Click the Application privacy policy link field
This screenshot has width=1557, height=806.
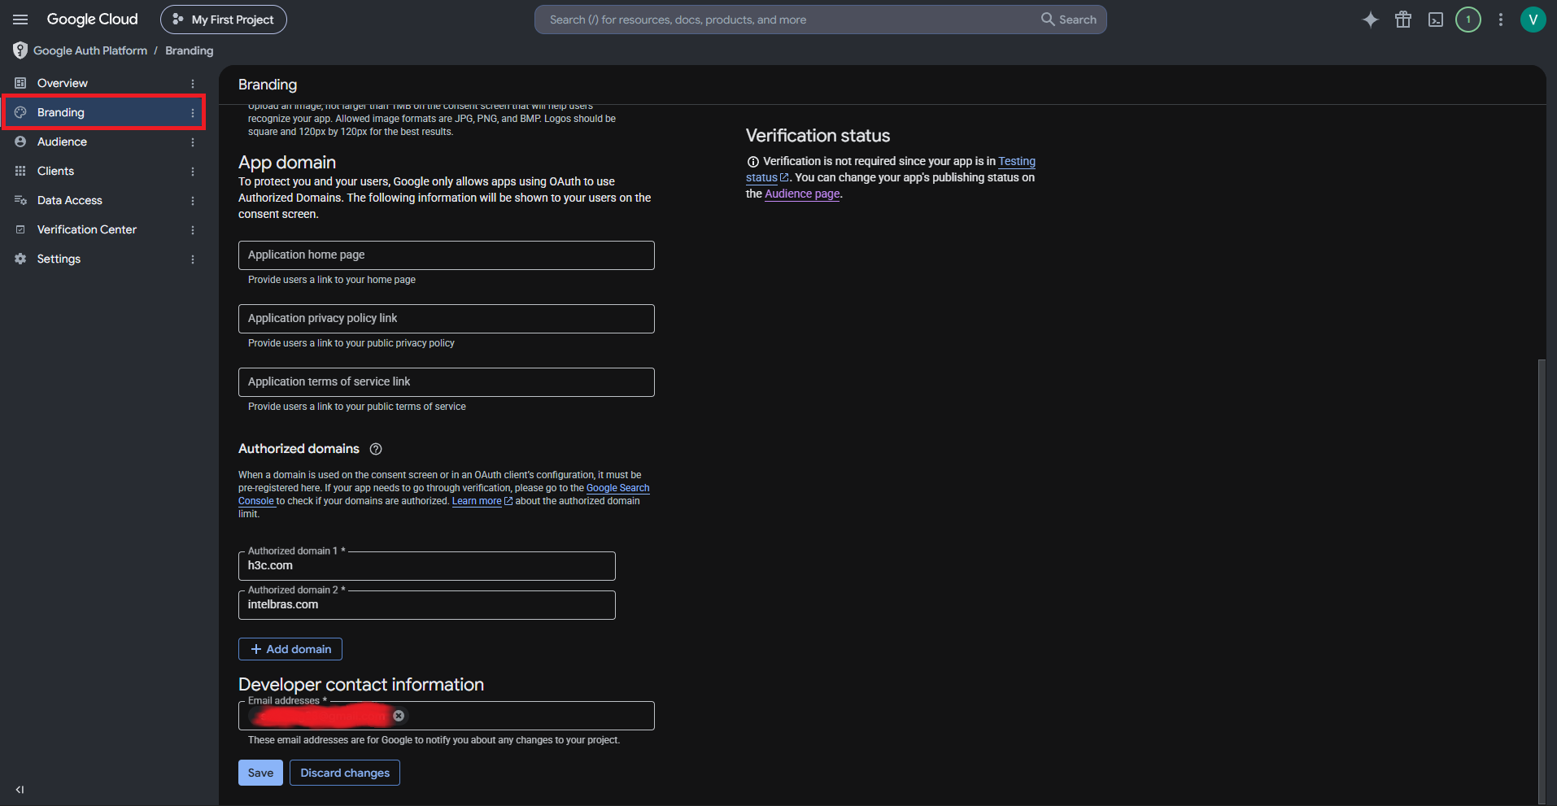[x=446, y=318]
